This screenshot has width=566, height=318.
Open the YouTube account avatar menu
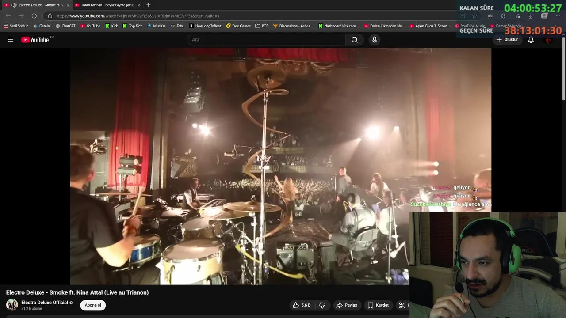[x=549, y=40]
